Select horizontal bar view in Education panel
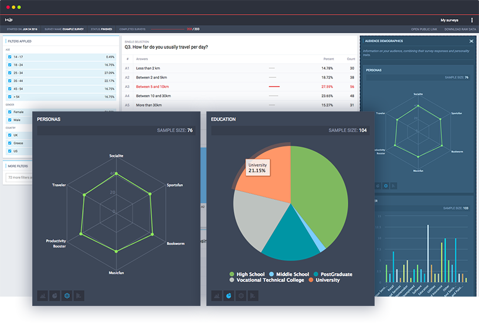 pyautogui.click(x=253, y=295)
